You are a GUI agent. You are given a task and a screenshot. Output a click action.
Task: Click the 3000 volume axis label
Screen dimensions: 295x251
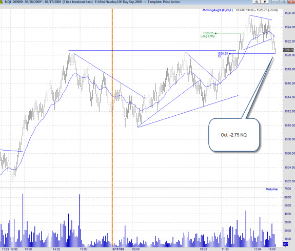288,222
